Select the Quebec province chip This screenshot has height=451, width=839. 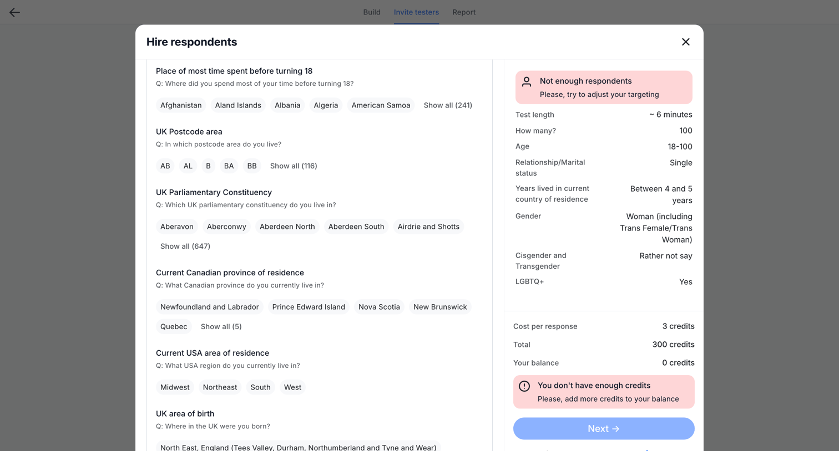pyautogui.click(x=174, y=326)
